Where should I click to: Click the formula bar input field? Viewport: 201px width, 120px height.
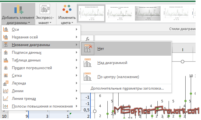point(145,38)
